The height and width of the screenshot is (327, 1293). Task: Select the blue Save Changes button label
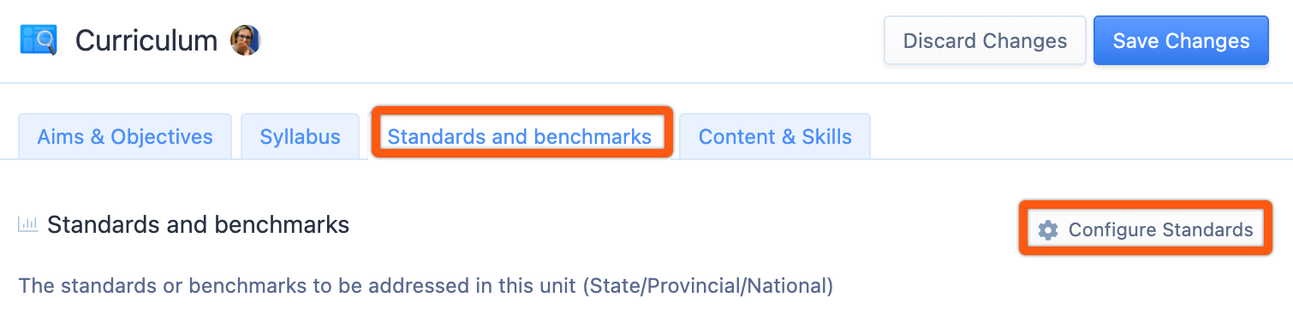click(1181, 40)
